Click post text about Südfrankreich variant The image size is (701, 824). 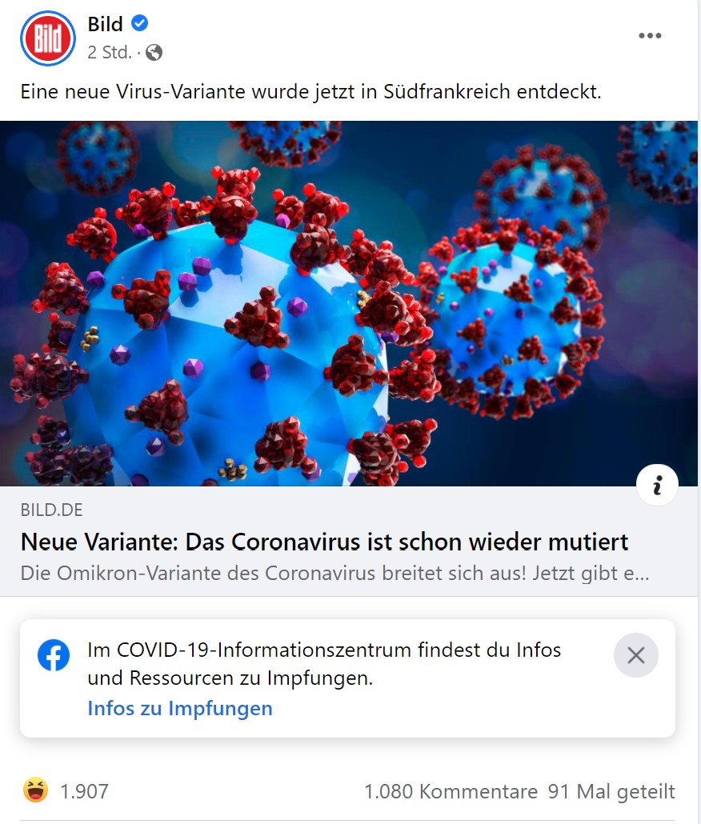310,92
